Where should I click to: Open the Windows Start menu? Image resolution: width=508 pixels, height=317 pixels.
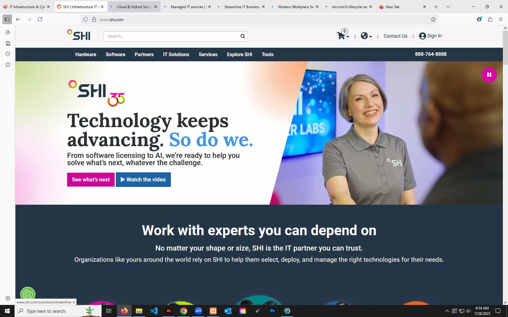7,311
